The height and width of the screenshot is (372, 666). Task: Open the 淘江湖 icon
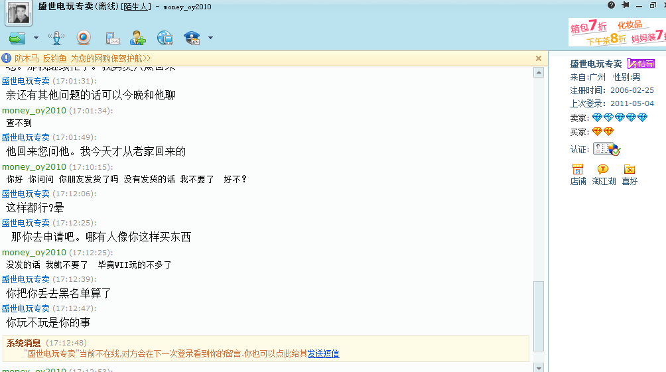[x=603, y=174]
